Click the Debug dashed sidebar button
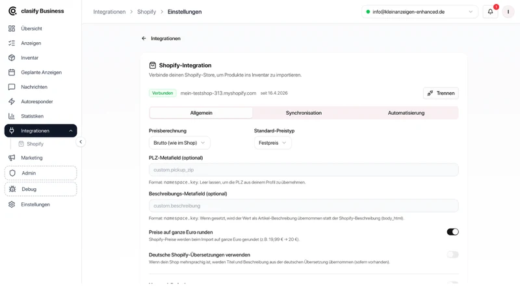The height and width of the screenshot is (292, 520). coord(41,189)
